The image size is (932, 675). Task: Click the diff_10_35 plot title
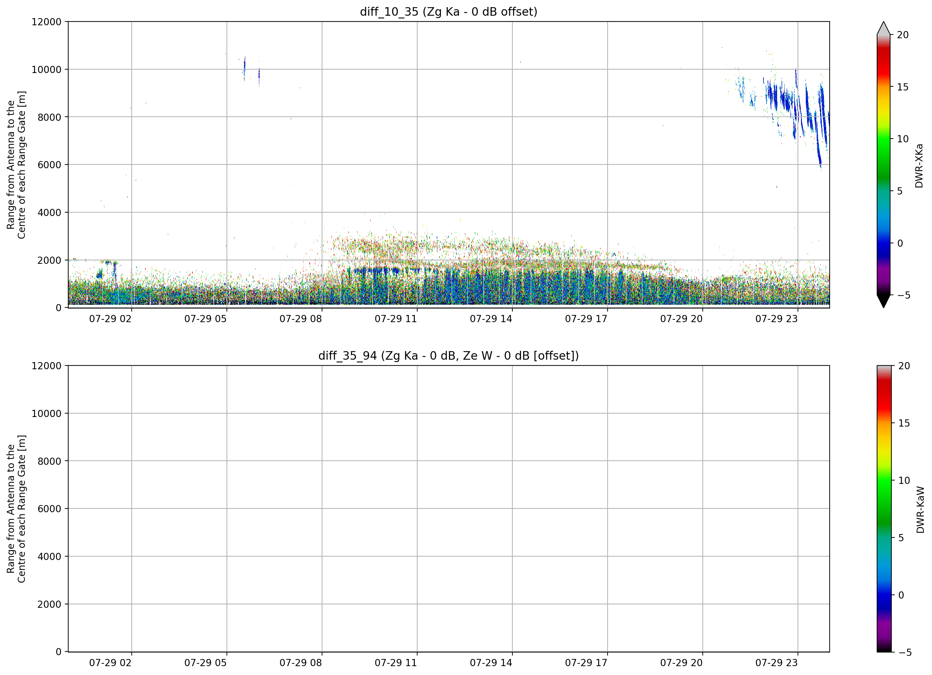(448, 12)
